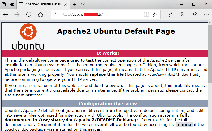Image resolution: width=212 pixels, height=131 pixels.
Task: Refresh the current page
Action: [x=28, y=14]
